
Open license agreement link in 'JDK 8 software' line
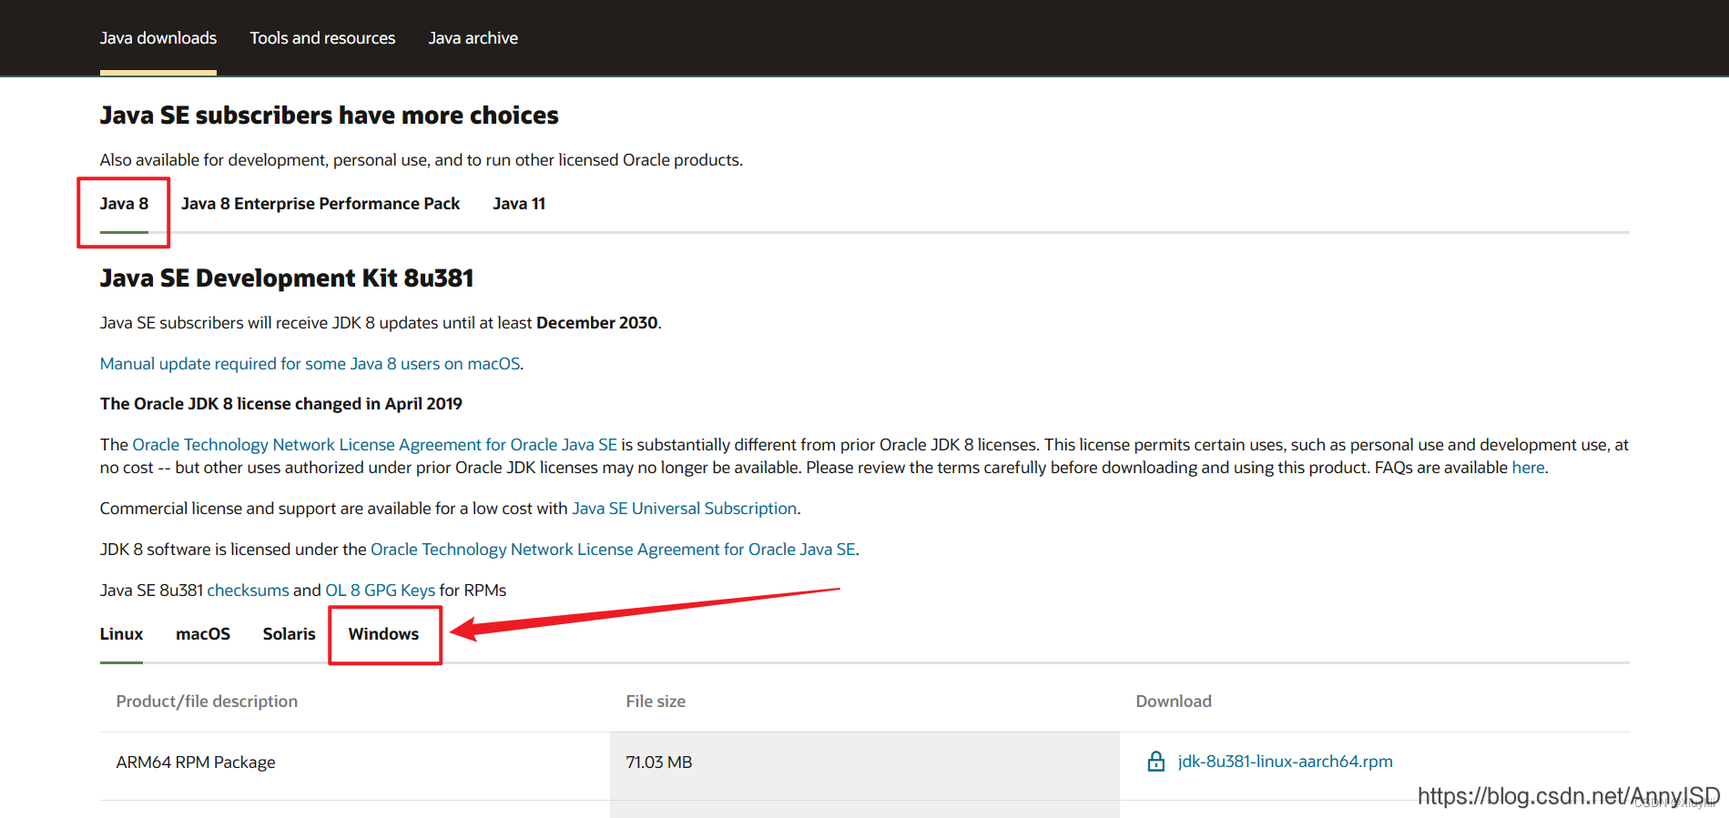tap(613, 550)
